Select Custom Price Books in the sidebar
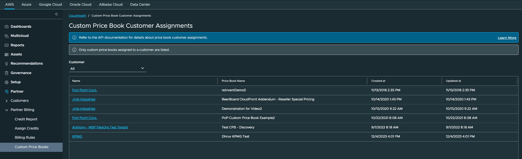Screen dimensions: 522x159 [x=31, y=147]
